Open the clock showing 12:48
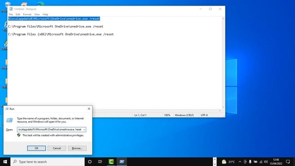Screen dimensions: 295x166 click(276, 162)
